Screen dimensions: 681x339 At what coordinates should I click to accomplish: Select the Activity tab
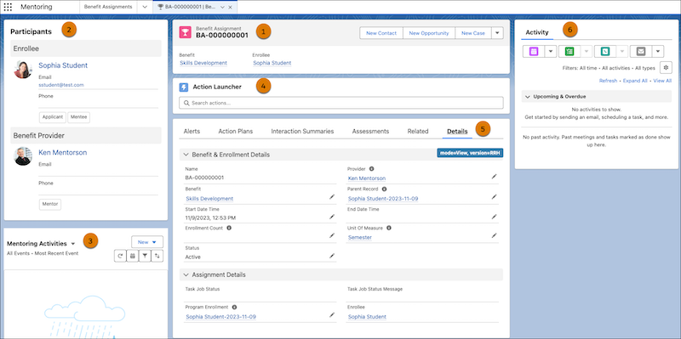coord(537,32)
